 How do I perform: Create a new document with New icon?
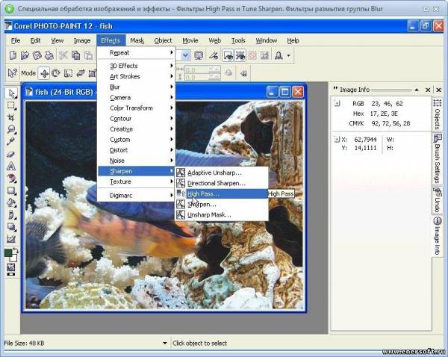13,55
